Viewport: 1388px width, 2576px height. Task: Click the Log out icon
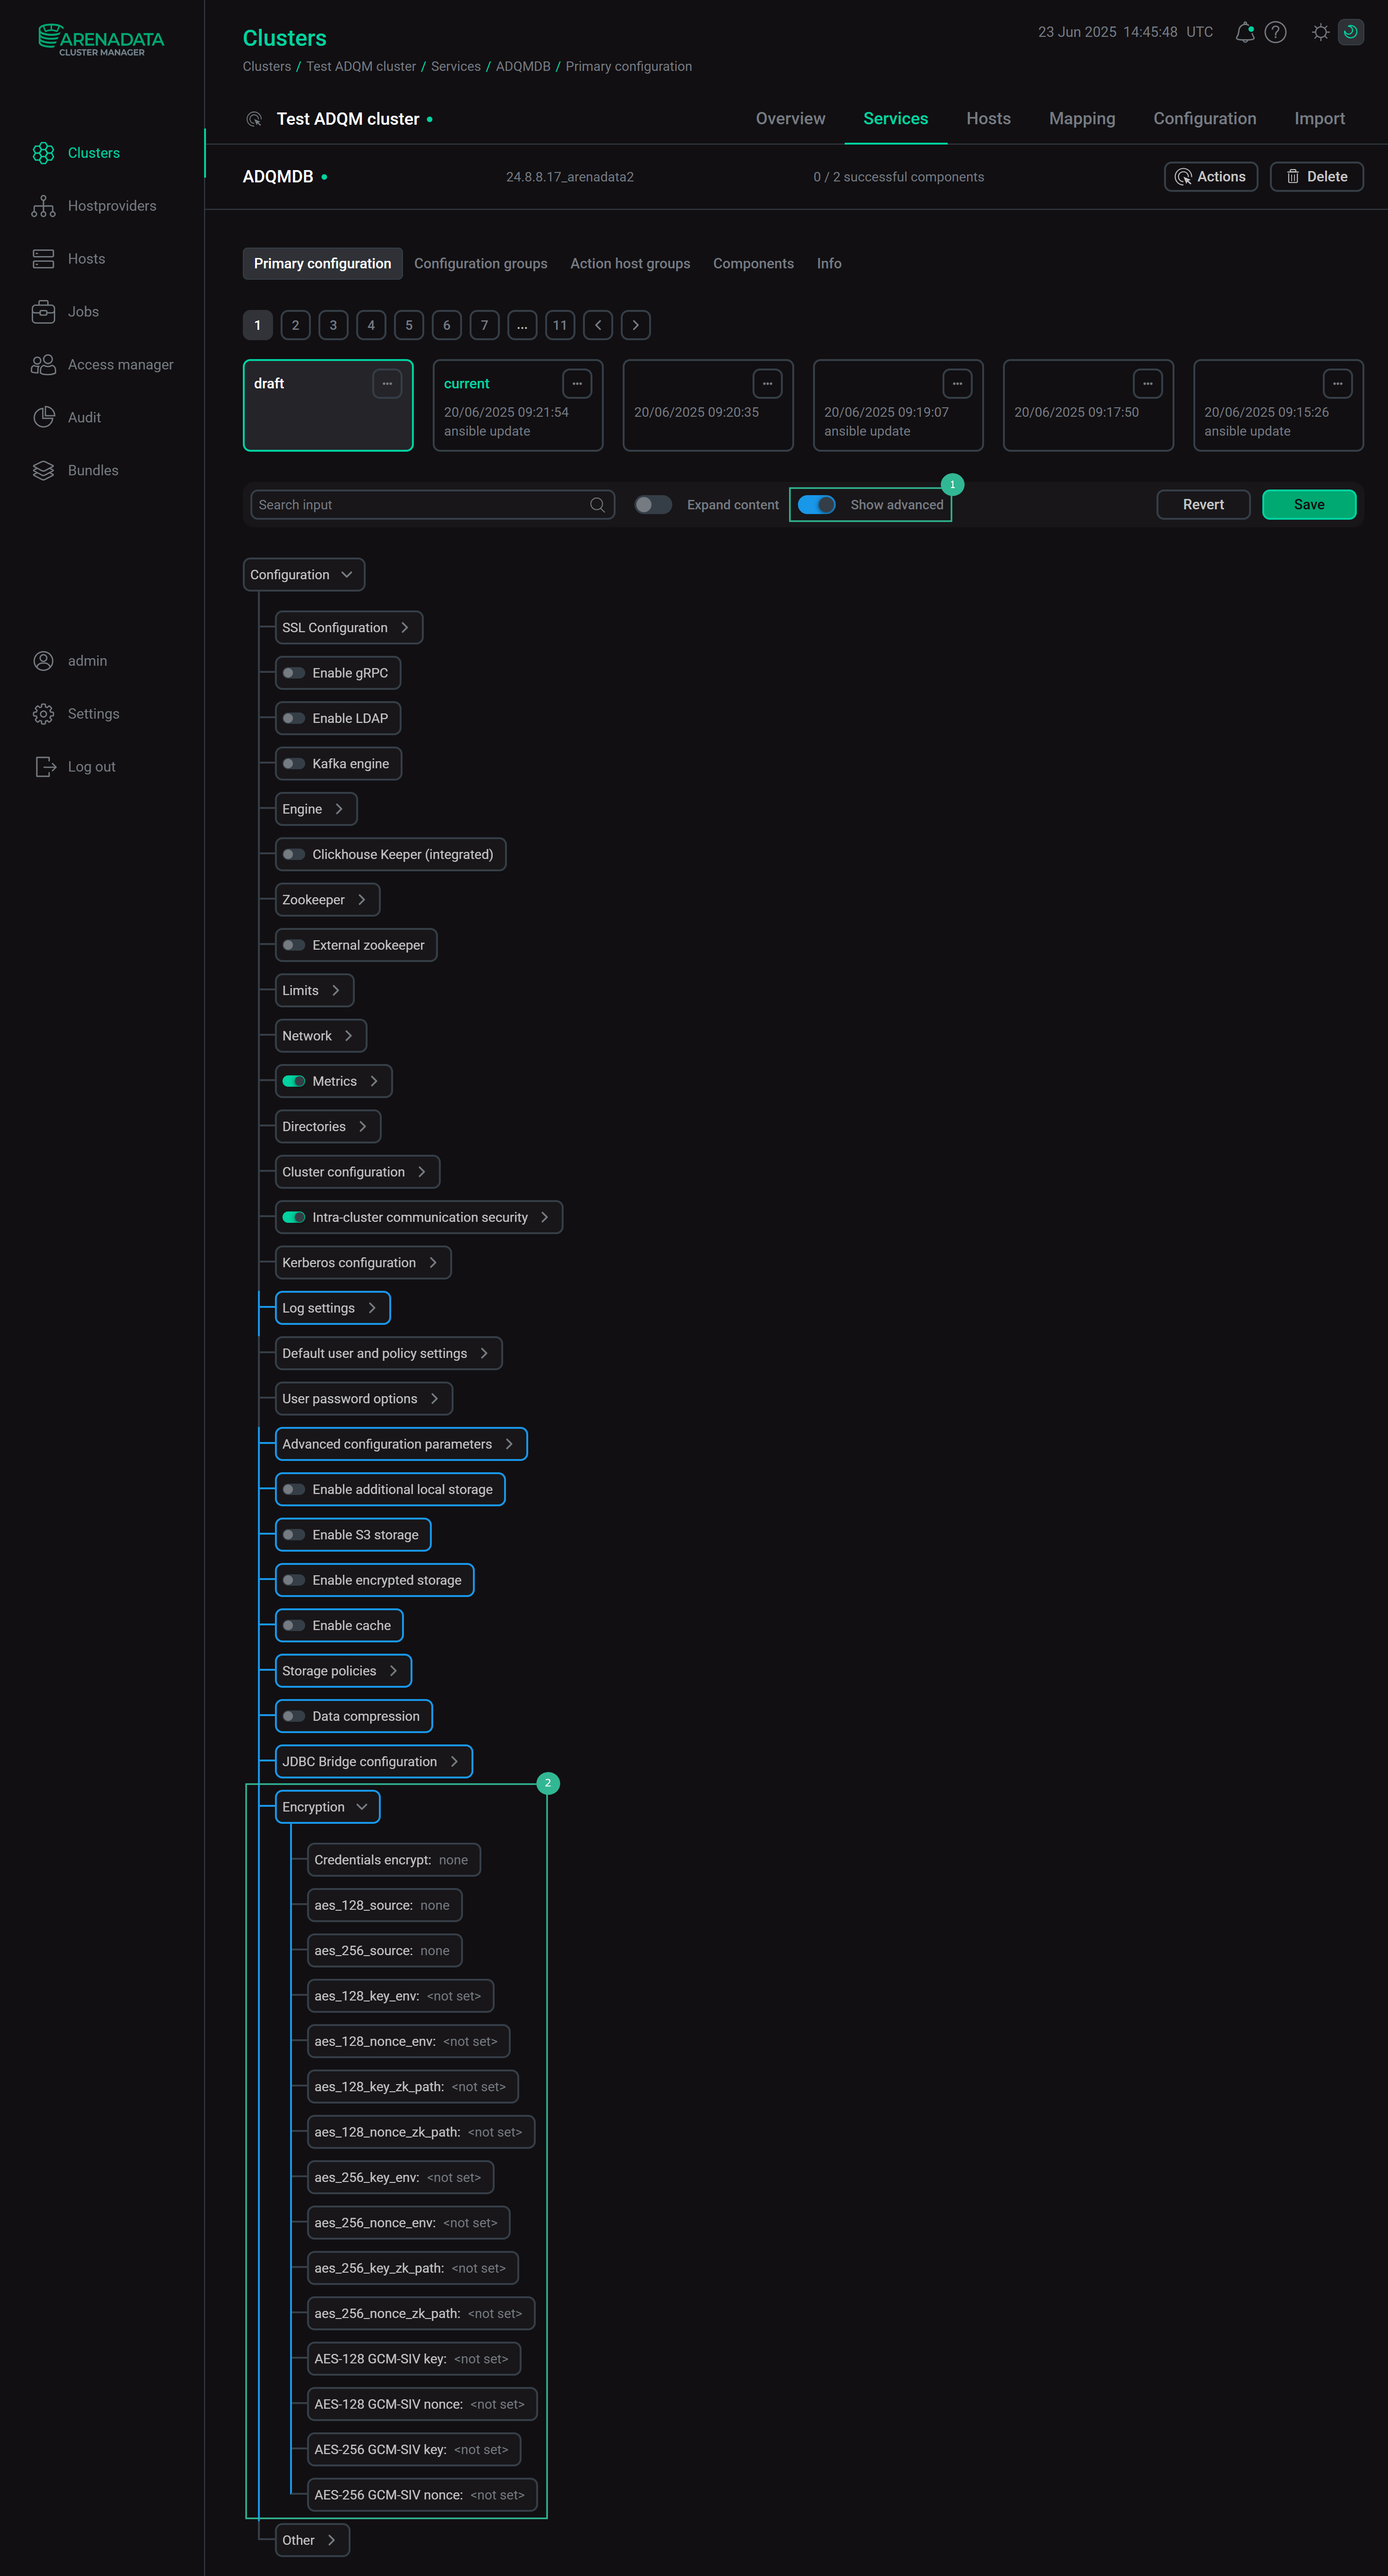45,767
